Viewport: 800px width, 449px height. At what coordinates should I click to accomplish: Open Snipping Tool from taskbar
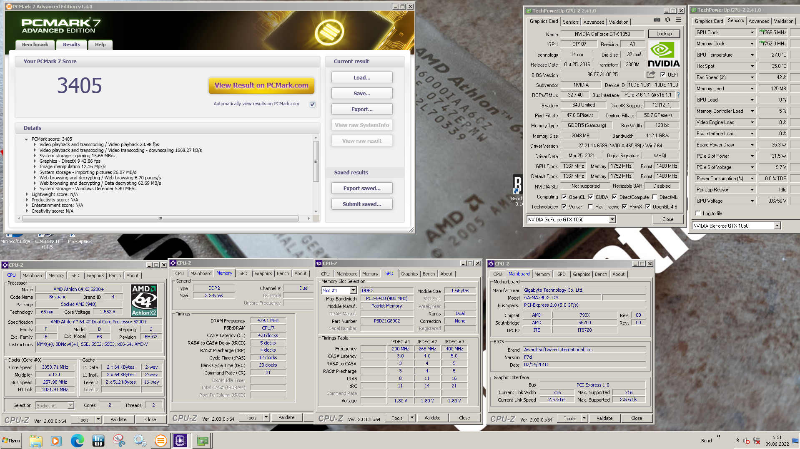tap(119, 440)
